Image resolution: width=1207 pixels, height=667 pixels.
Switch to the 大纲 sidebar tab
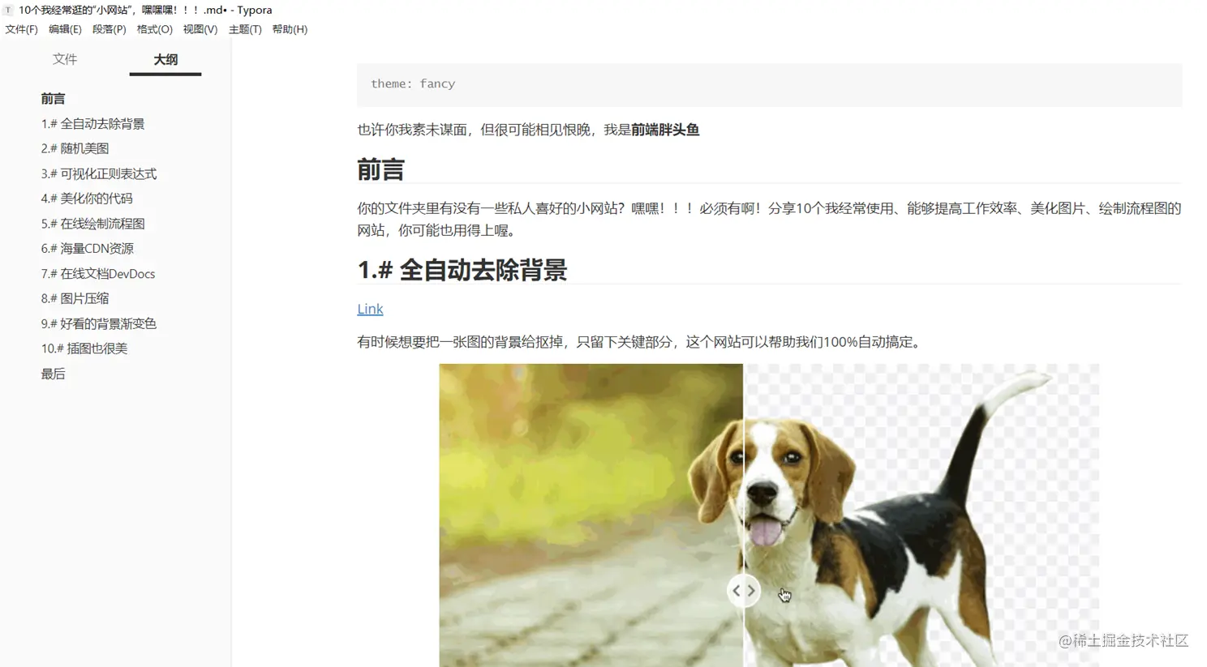pyautogui.click(x=165, y=59)
